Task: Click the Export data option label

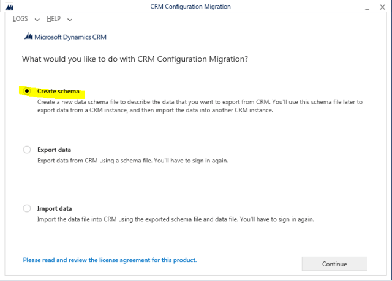Action: coord(54,150)
